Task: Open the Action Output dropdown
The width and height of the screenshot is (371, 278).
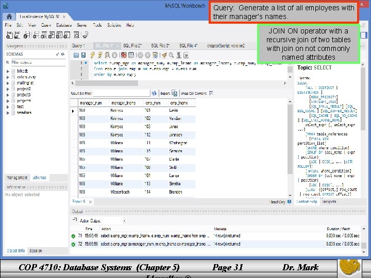Action: click(125, 221)
